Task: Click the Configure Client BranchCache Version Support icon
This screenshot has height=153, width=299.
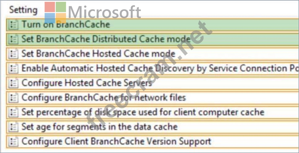Action: tap(14, 142)
